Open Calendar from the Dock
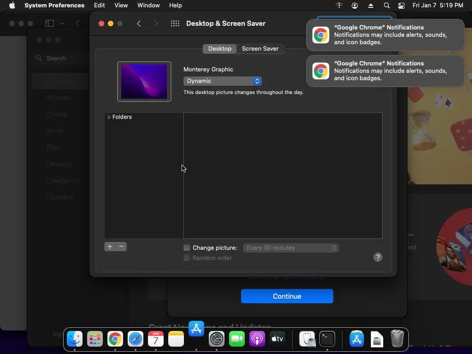This screenshot has height=354, width=472. [156, 339]
